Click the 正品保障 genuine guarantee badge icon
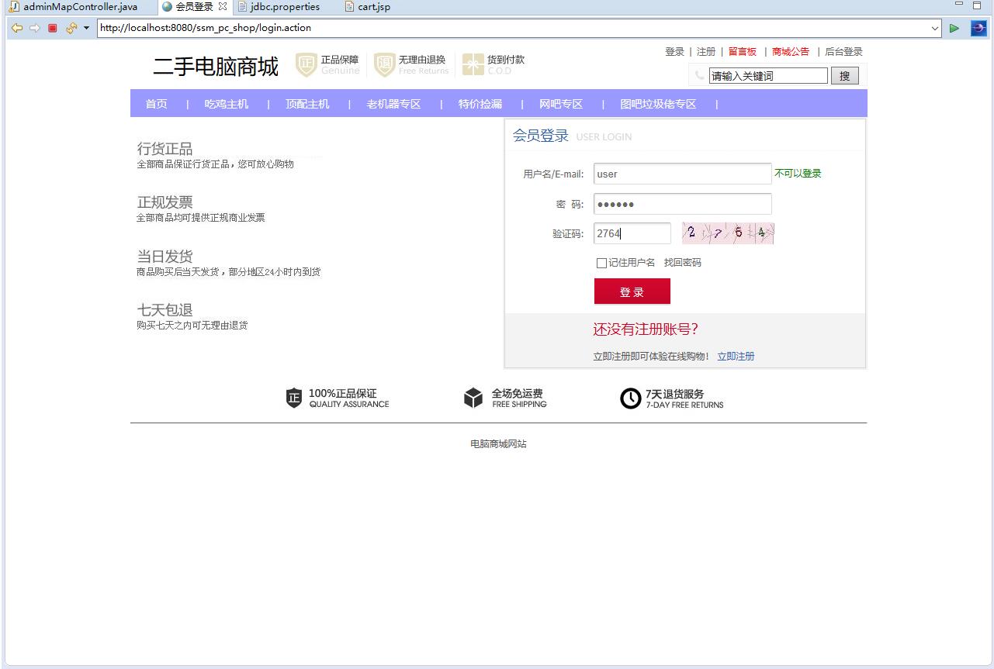Image resolution: width=994 pixels, height=669 pixels. (x=306, y=65)
